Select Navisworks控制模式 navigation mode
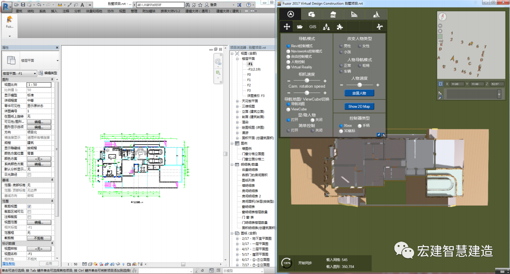Image resolution: width=510 pixels, height=274 pixels. click(x=289, y=51)
